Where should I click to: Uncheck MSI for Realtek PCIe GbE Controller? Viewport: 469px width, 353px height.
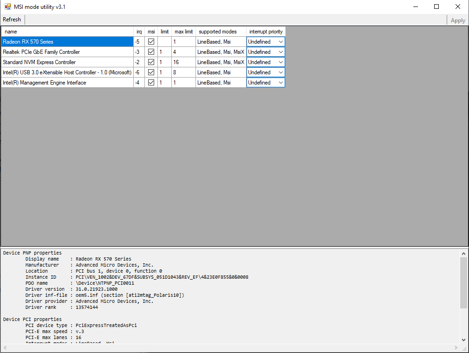tap(151, 52)
